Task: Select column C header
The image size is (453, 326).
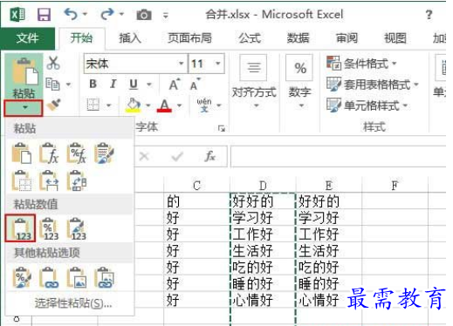Action: [197, 186]
